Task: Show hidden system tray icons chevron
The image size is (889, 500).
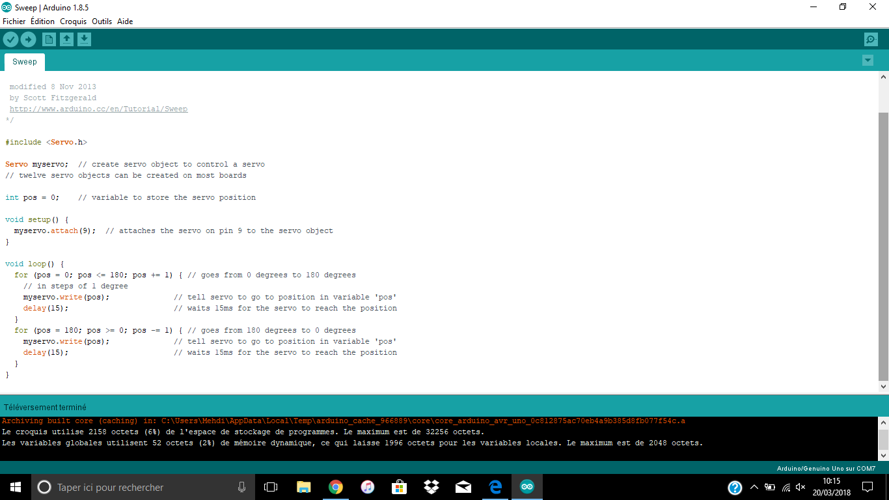Action: coord(754,487)
